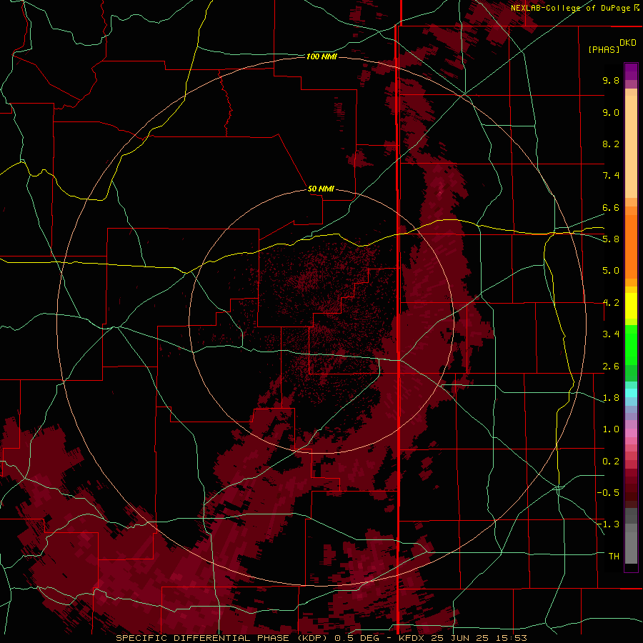Click the TH label on the color scale
Image resolution: width=643 pixels, height=643 pixels.
coord(614,557)
